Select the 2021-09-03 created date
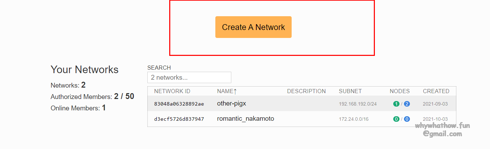 [435, 104]
